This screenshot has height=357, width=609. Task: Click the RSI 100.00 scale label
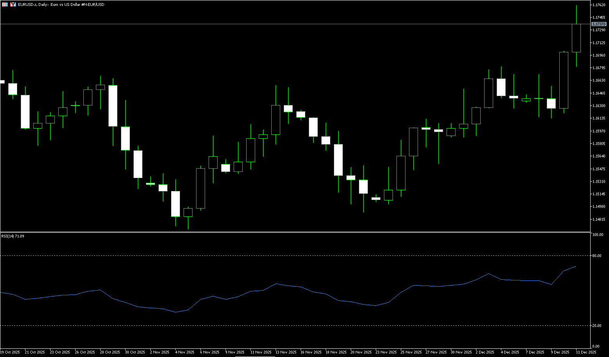pos(598,235)
